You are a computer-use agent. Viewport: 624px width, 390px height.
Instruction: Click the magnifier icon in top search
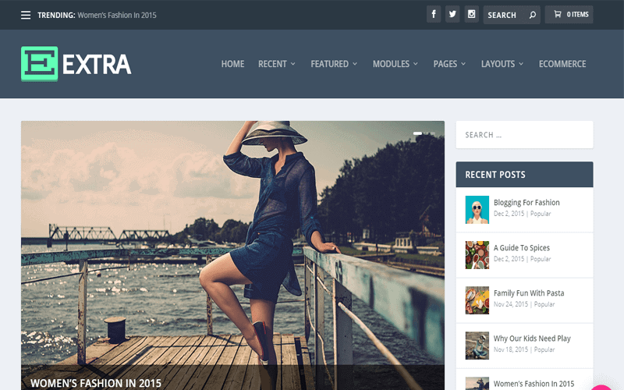tap(533, 15)
